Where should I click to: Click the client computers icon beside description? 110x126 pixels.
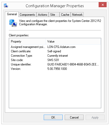13,23
